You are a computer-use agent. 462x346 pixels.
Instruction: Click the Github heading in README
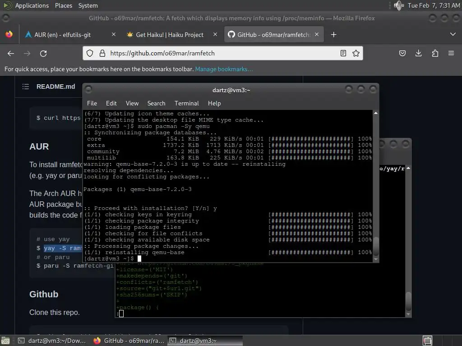point(44,294)
